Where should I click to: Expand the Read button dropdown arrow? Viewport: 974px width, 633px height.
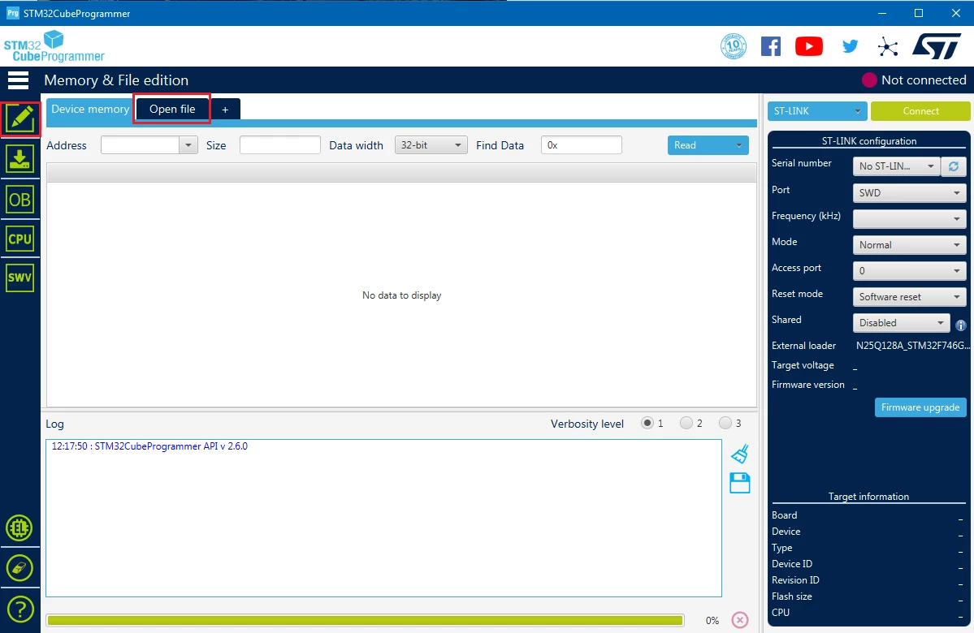(x=738, y=145)
